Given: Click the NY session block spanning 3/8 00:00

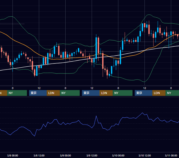Looking at the screenshot, I should pyautogui.click(x=17, y=93).
